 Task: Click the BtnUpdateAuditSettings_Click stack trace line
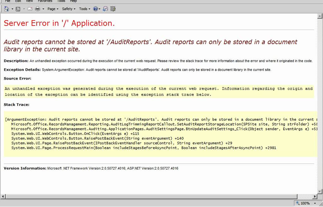[164, 129]
